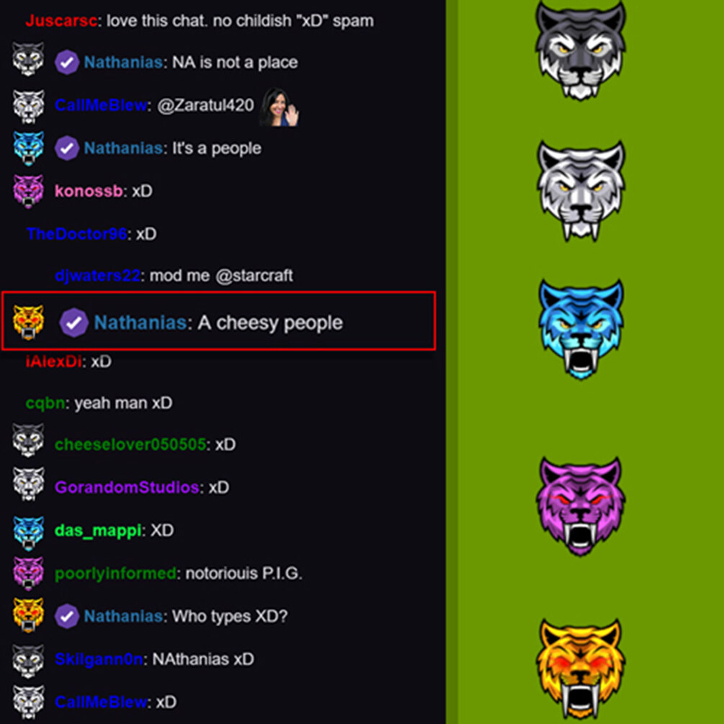The image size is (724, 724).
Task: Click the large dark gray sabertooth badge
Action: pos(581,50)
